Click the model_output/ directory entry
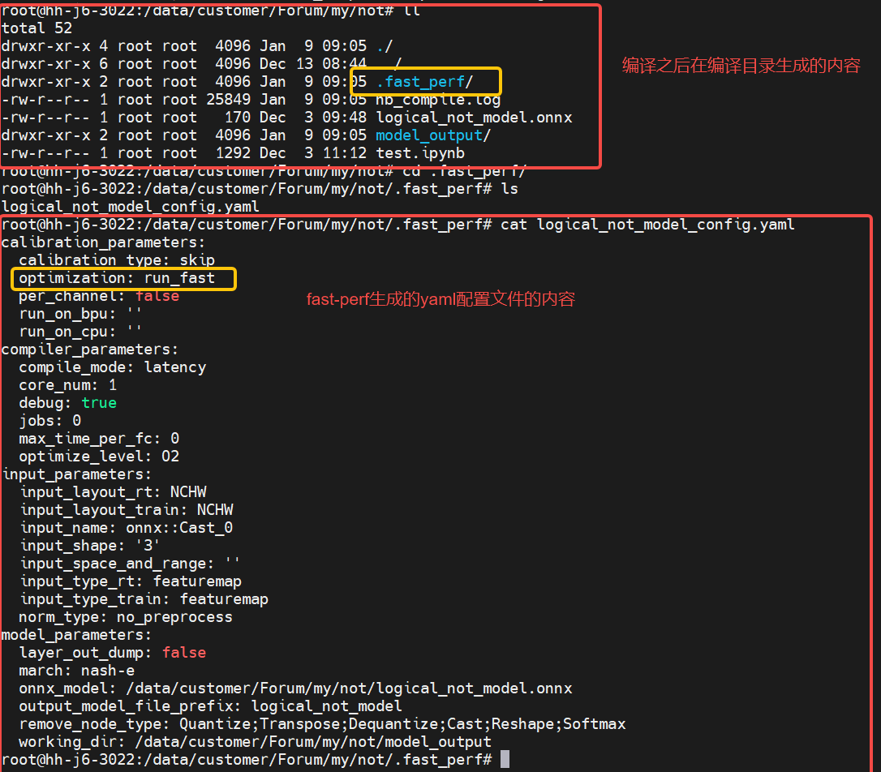Viewport: 881px width, 772px height. (x=433, y=135)
